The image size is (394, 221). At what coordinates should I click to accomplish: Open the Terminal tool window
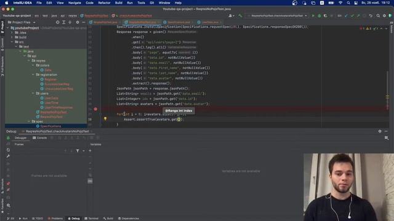pyautogui.click(x=92, y=219)
